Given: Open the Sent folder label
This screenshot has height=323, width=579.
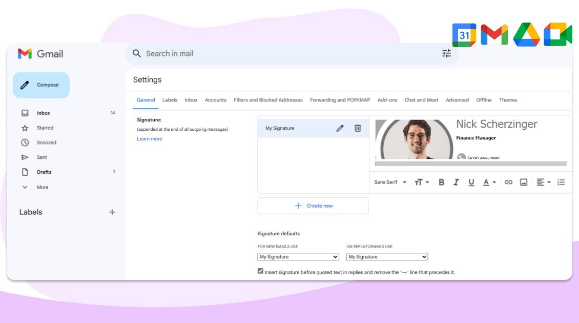Looking at the screenshot, I should (x=42, y=157).
